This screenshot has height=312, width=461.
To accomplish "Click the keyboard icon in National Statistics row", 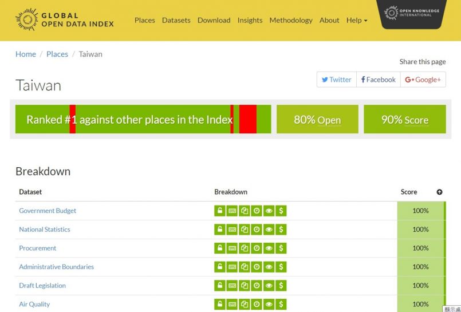I will [232, 230].
